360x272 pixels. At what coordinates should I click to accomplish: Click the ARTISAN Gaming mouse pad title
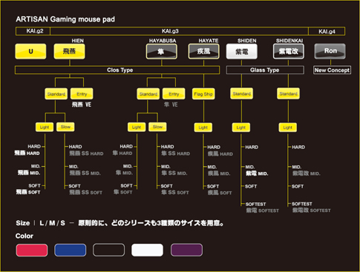tap(65, 19)
